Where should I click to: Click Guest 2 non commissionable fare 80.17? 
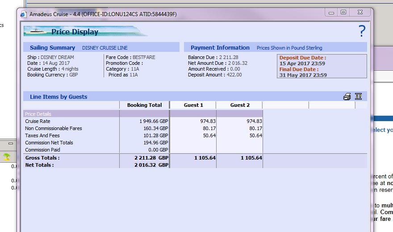(255, 128)
